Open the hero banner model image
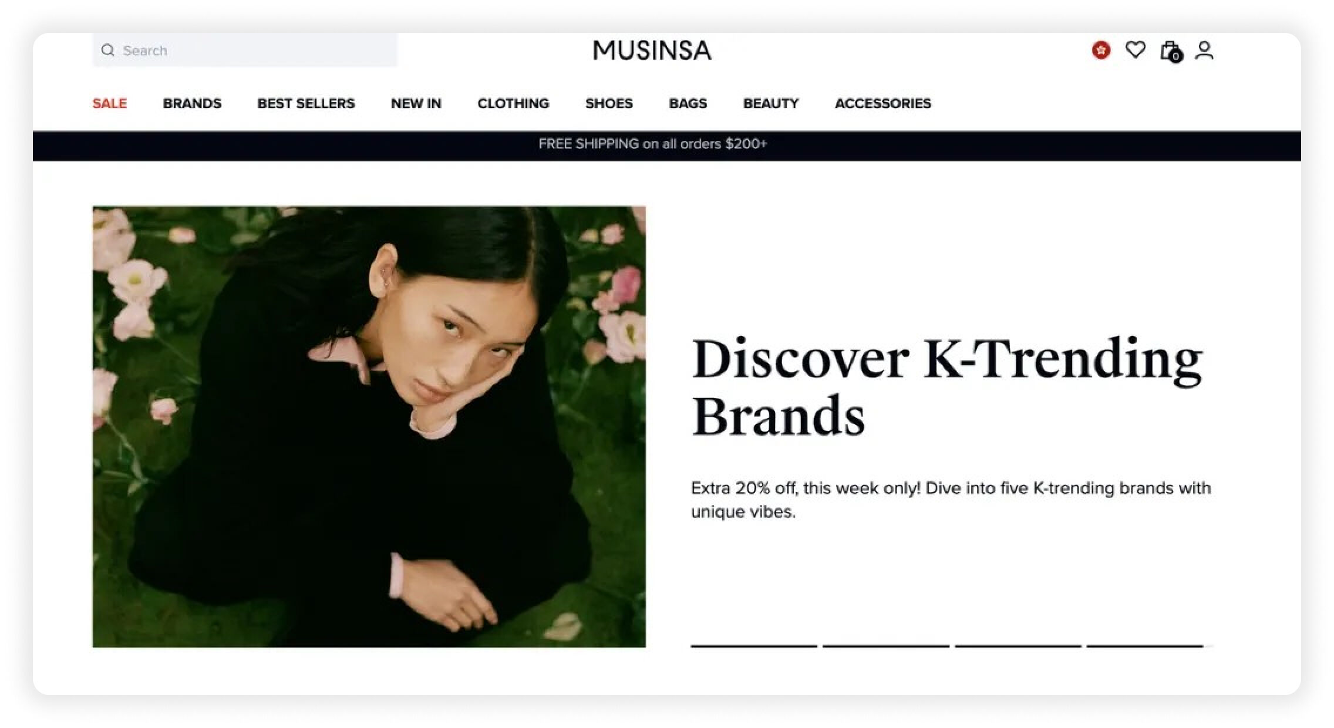This screenshot has height=728, width=1334. point(369,427)
